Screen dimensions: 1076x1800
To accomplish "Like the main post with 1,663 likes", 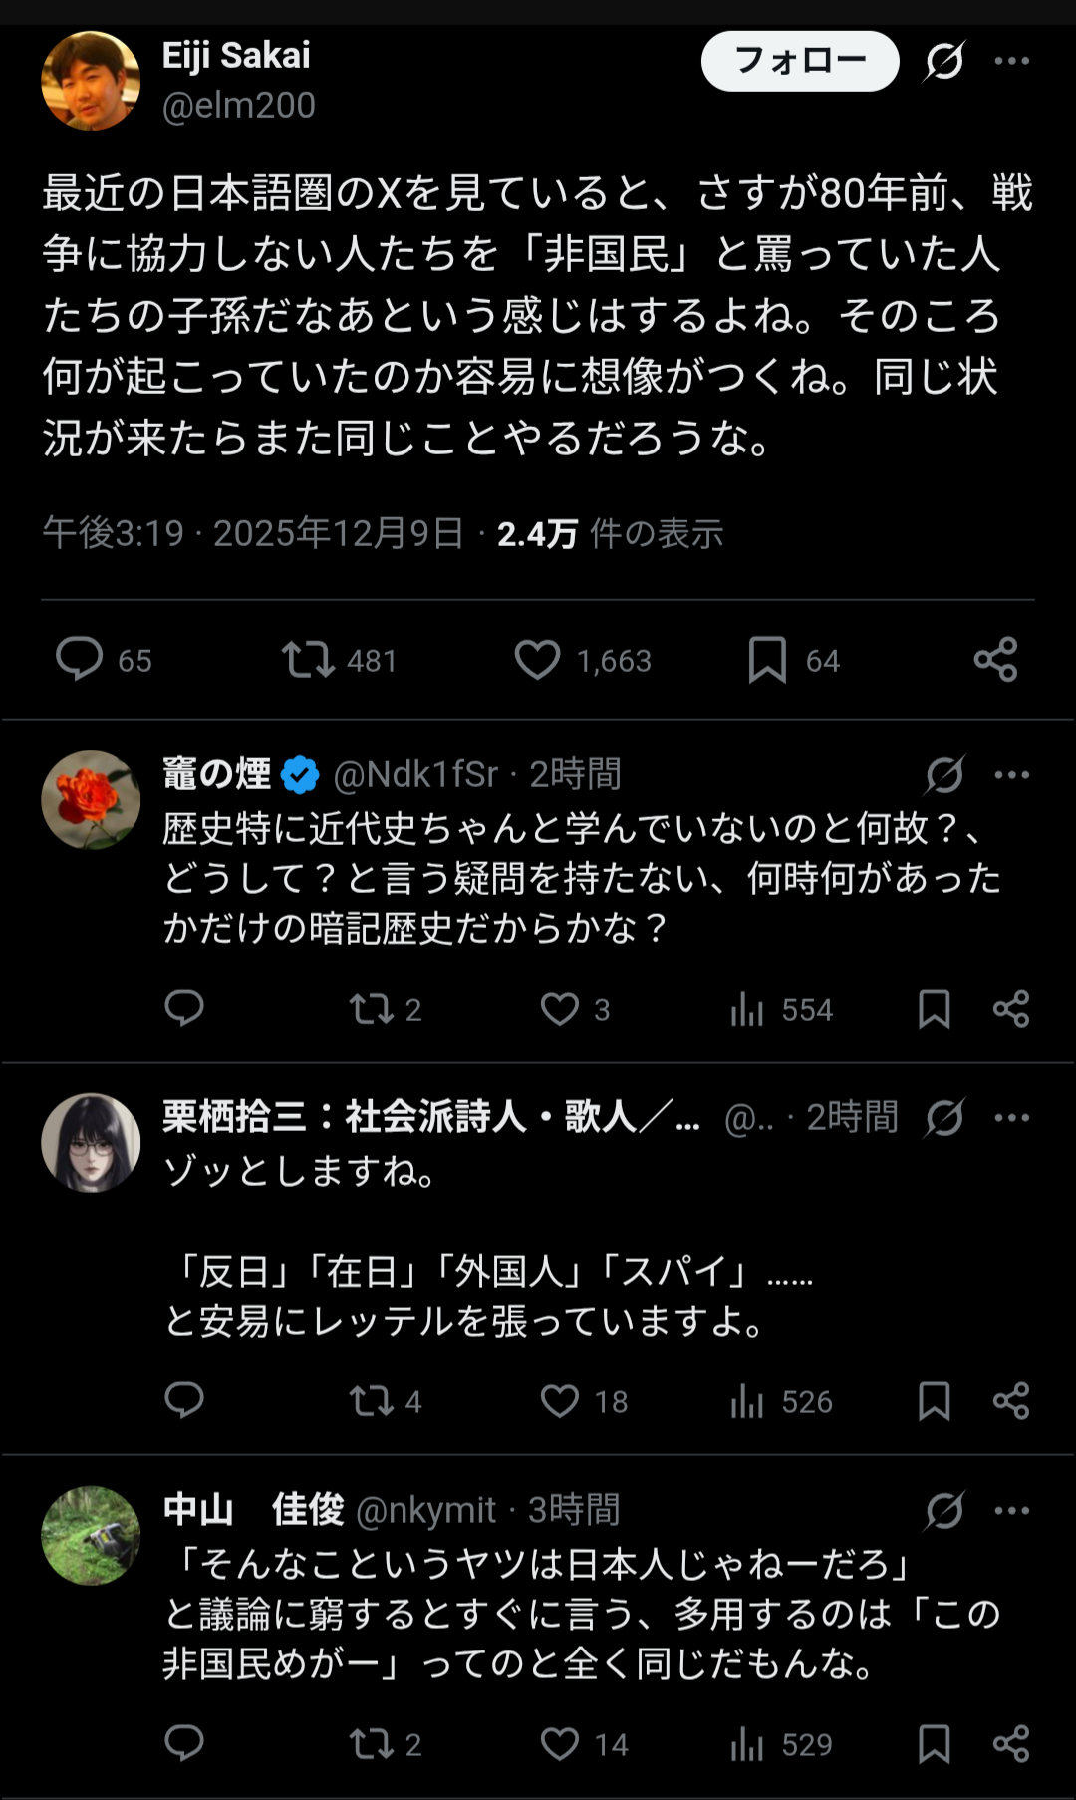I will [537, 659].
